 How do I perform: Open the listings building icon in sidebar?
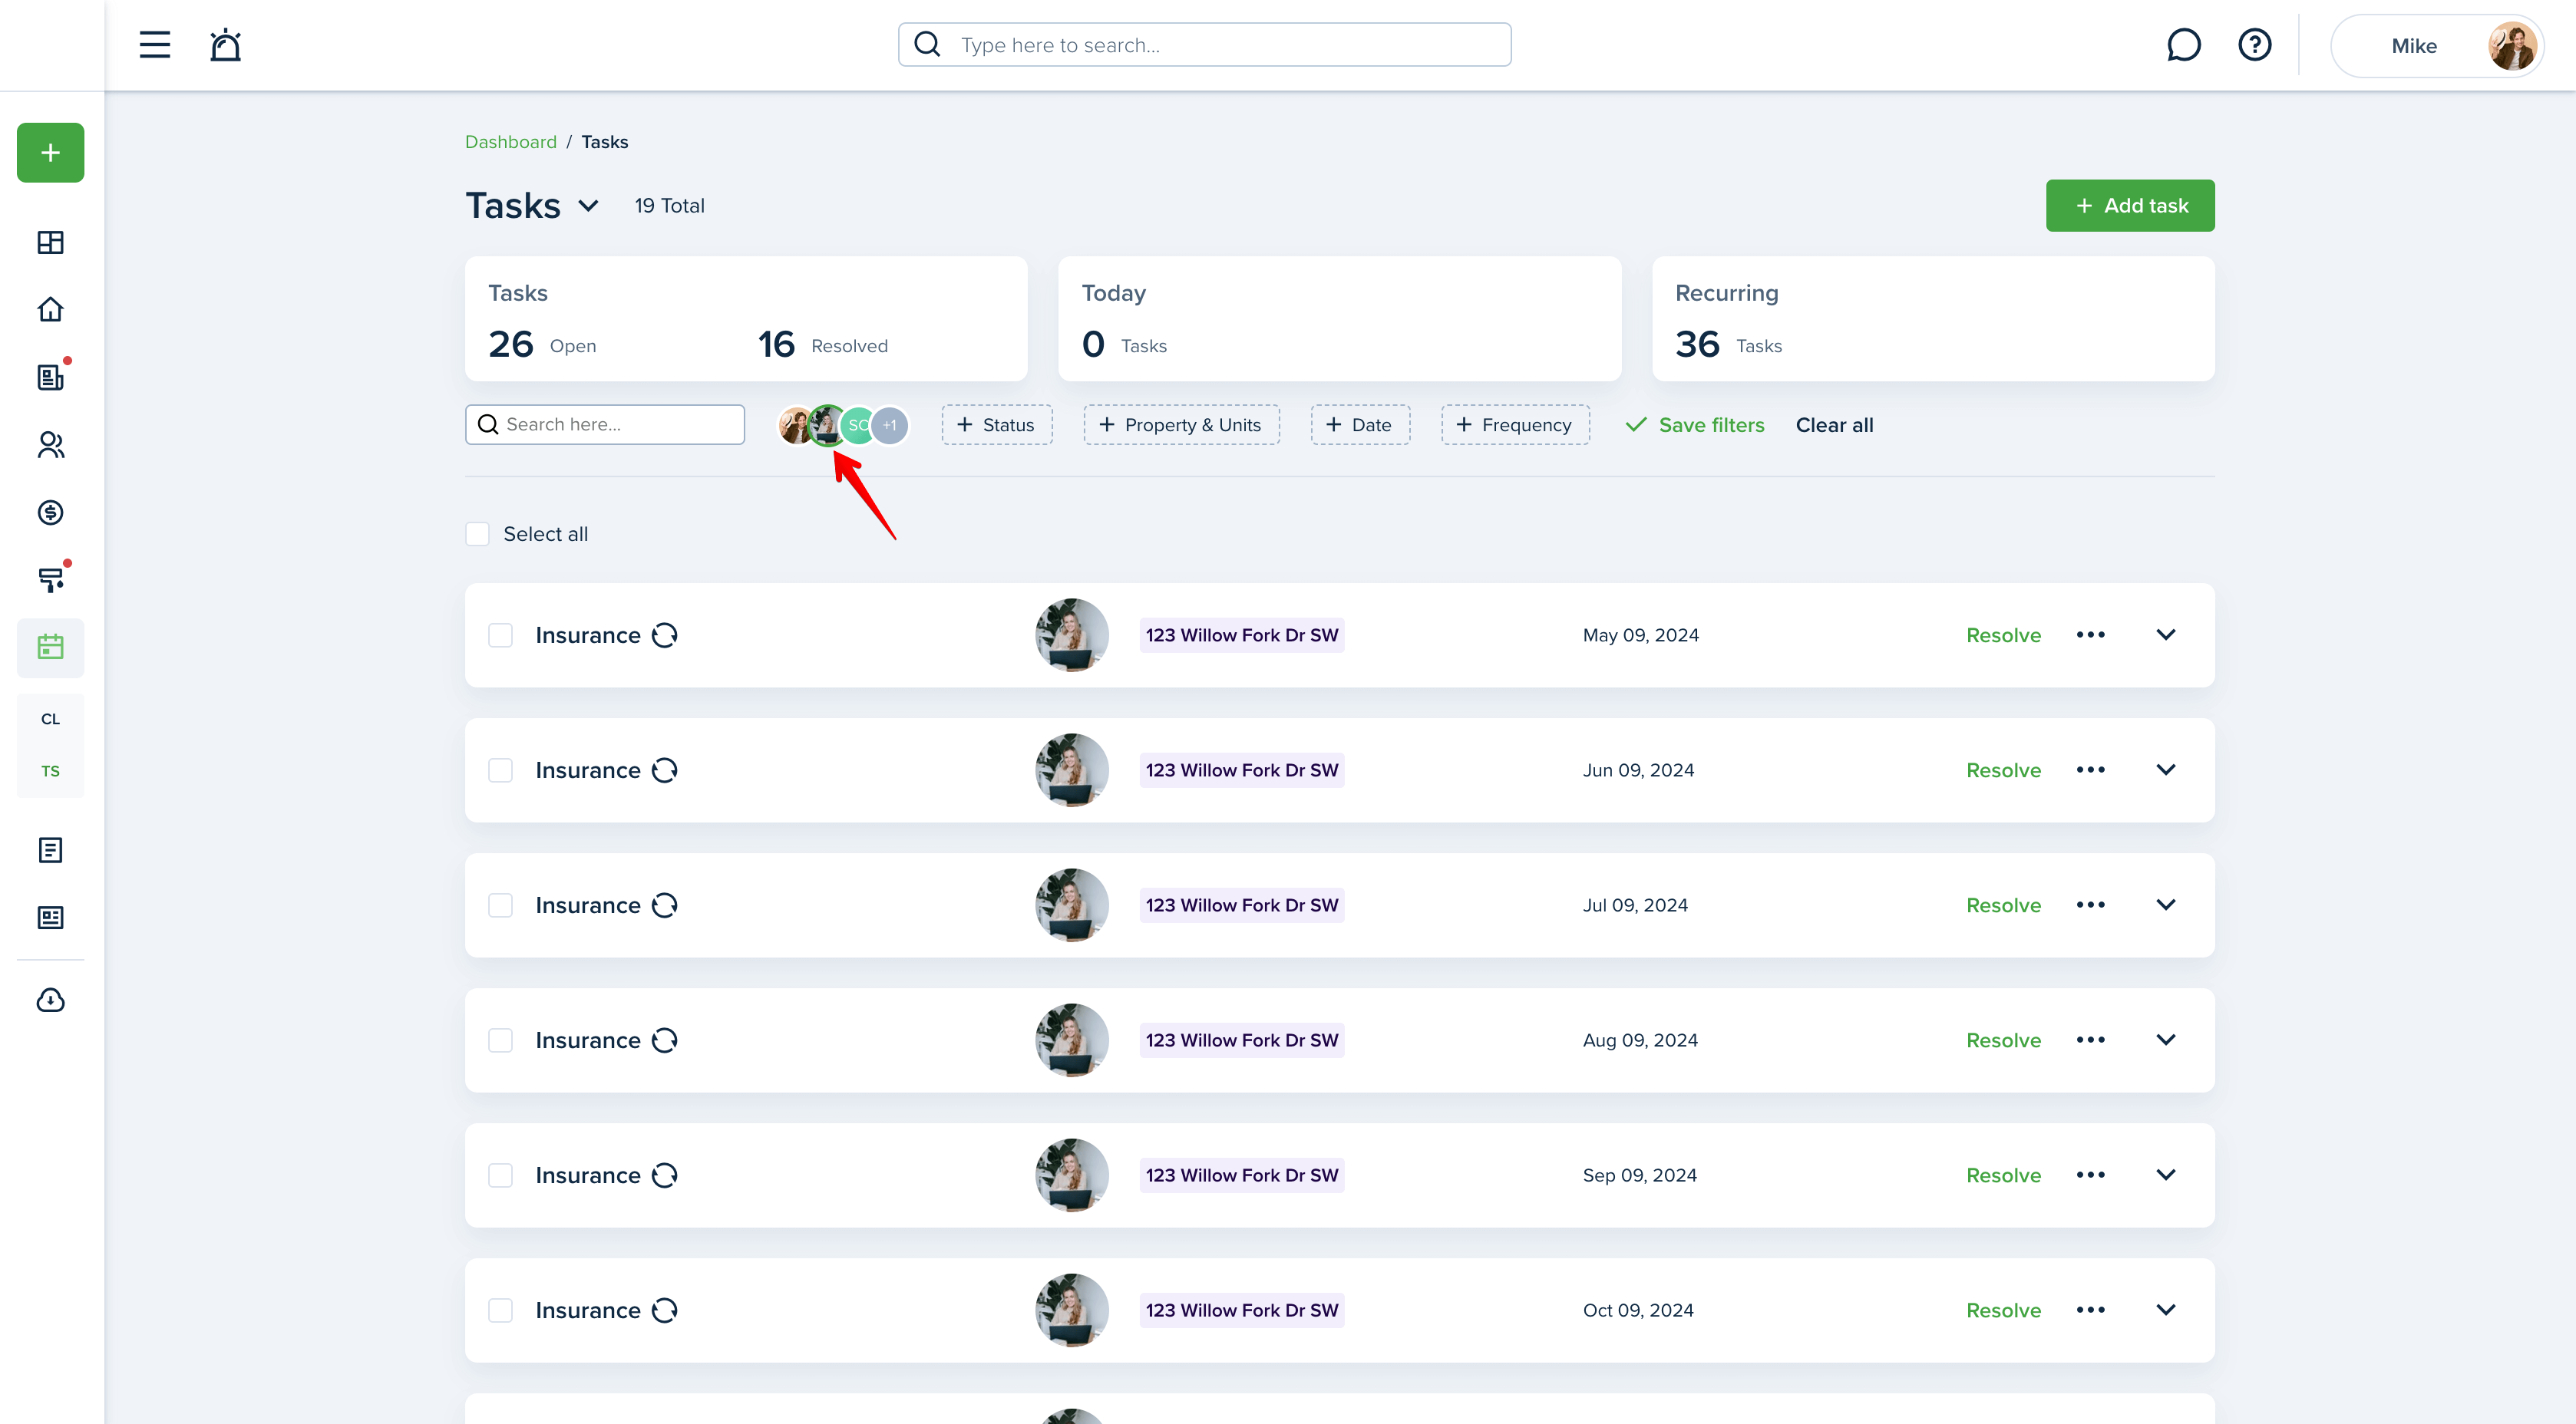coord(51,377)
